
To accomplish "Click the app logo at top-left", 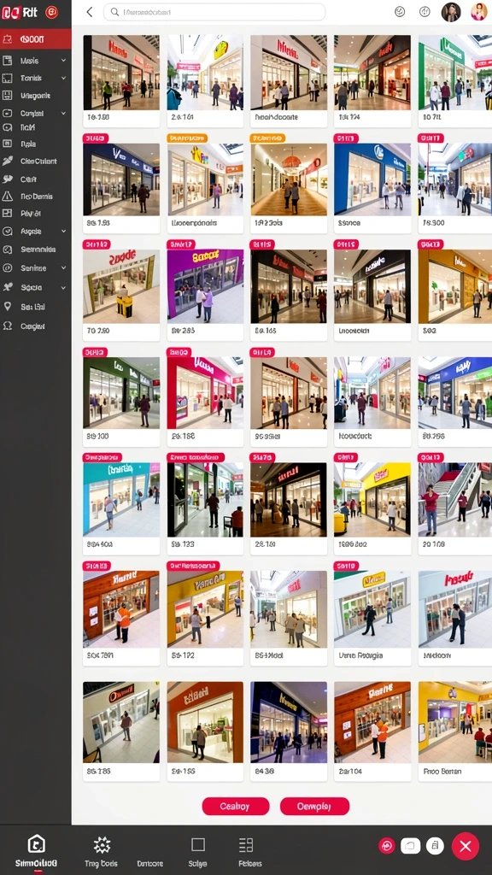I will [20, 12].
